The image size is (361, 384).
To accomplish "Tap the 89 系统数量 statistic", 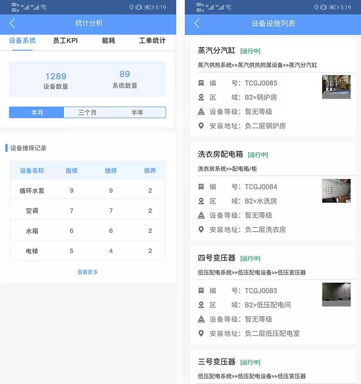I will coord(125,79).
